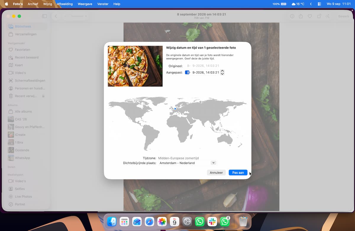Open the info panel from the toolbar
The image size is (355, 231).
[292, 16]
